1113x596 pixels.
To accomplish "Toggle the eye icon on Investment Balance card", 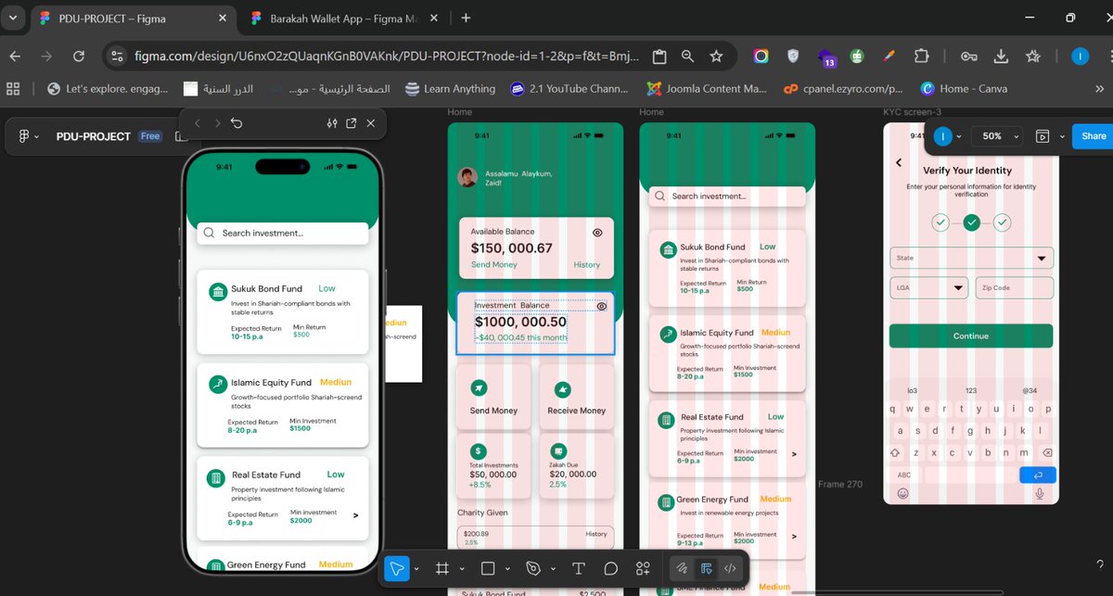I will (x=601, y=305).
